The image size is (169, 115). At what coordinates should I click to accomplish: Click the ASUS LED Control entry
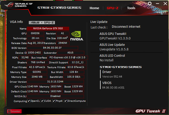pyautogui.click(x=112, y=57)
